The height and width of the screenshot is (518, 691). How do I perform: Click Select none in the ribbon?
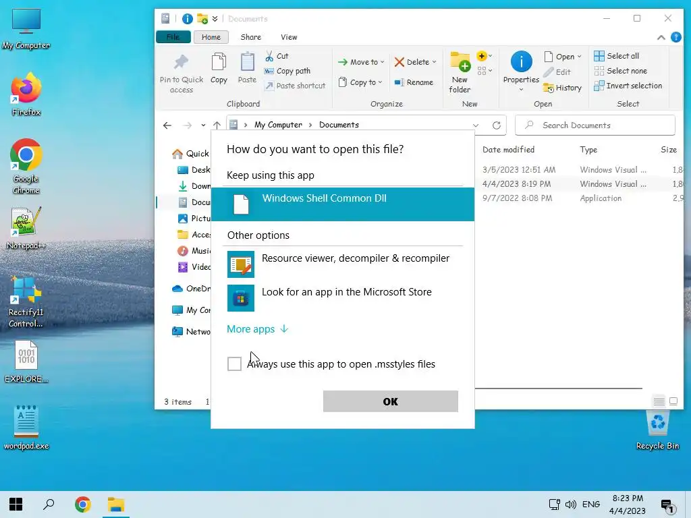point(621,71)
